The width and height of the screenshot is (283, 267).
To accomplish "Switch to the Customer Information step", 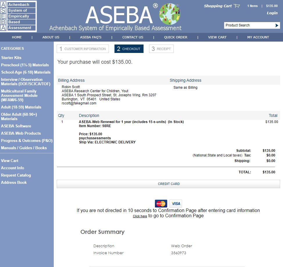I will (x=83, y=49).
